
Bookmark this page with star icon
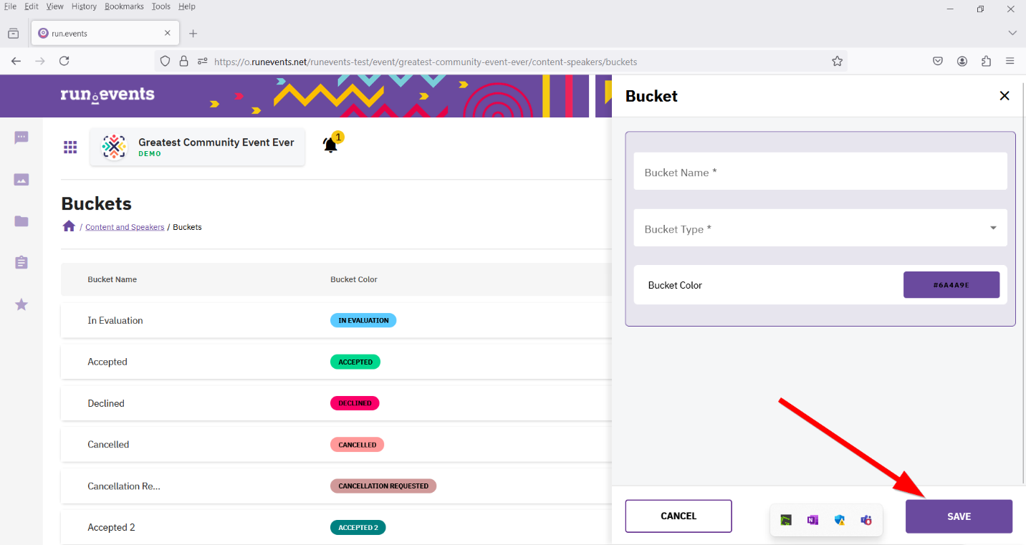[837, 62]
